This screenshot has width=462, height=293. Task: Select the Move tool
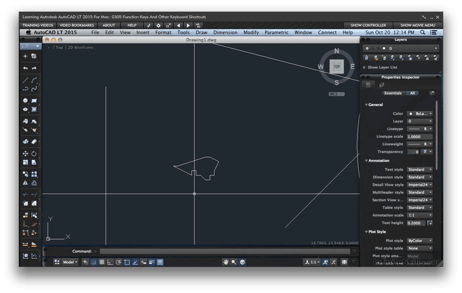click(x=26, y=154)
